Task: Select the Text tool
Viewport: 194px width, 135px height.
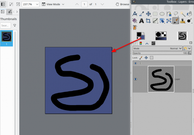Action: [x=141, y=21]
